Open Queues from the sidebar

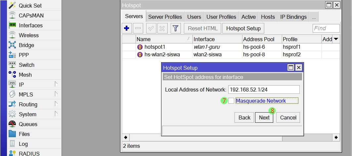point(28,124)
